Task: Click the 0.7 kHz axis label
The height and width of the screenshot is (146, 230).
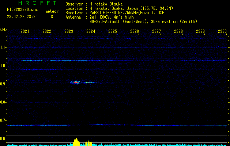Action: point(3,120)
